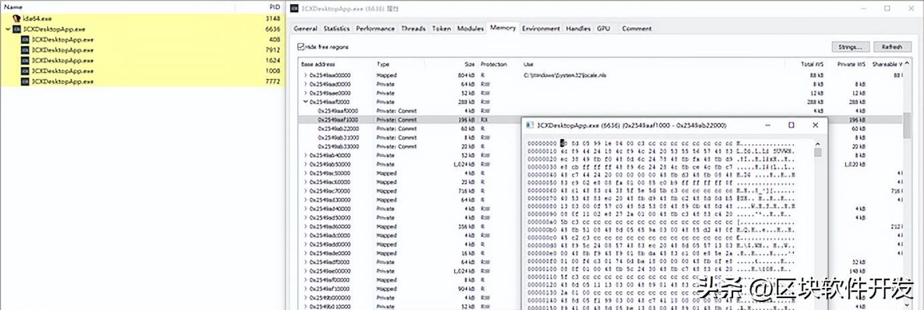Open the Token tab
The width and height of the screenshot is (924, 310).
click(x=441, y=29)
